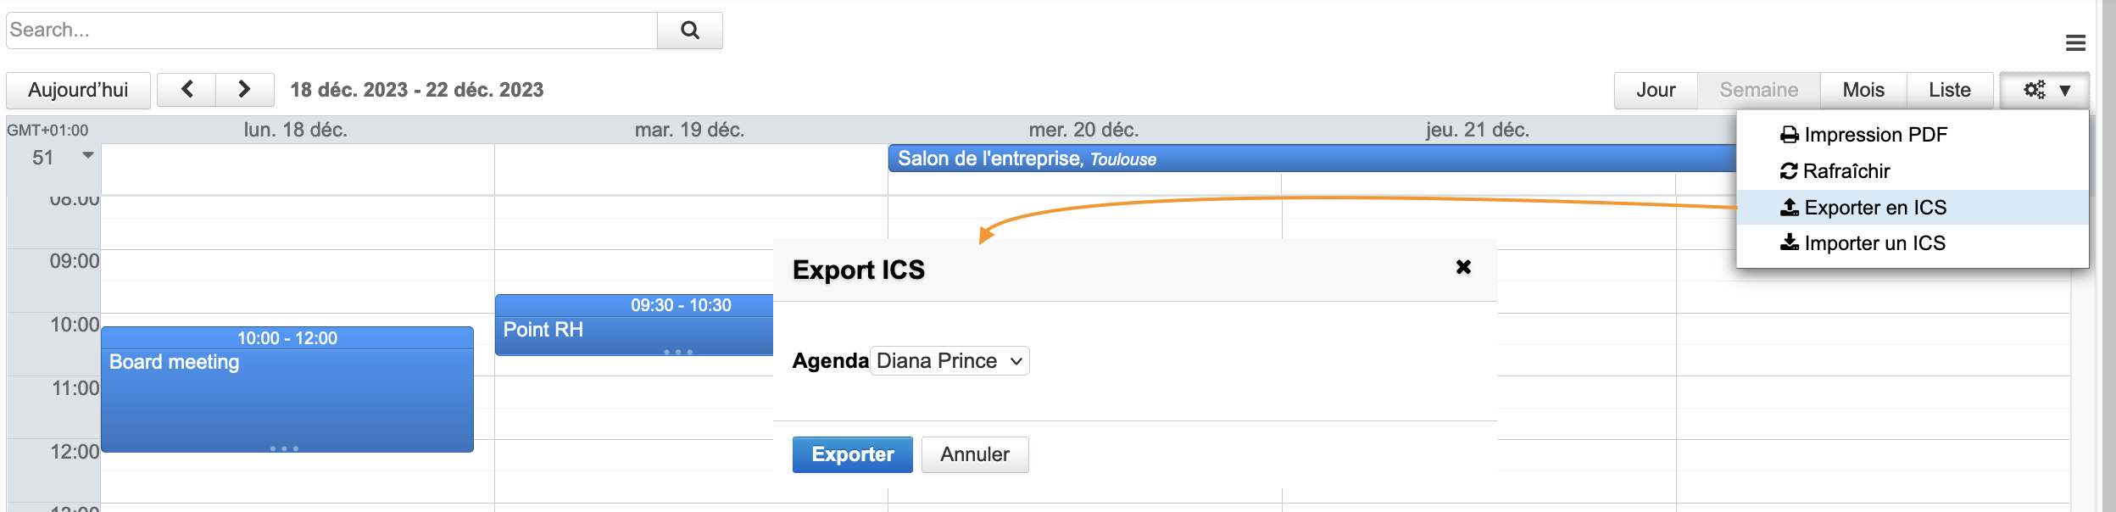The width and height of the screenshot is (2116, 512).
Task: Open the gears settings dropdown
Action: click(x=2045, y=90)
